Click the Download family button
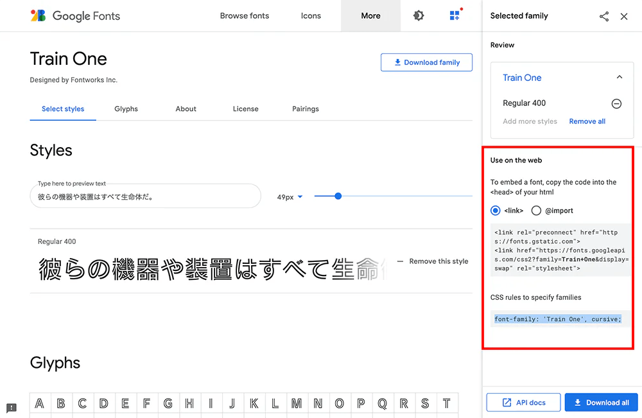This screenshot has width=642, height=418. (x=427, y=62)
